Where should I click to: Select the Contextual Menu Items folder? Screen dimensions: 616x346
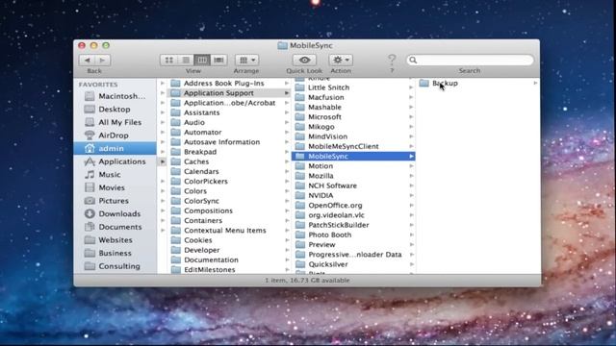click(229, 231)
